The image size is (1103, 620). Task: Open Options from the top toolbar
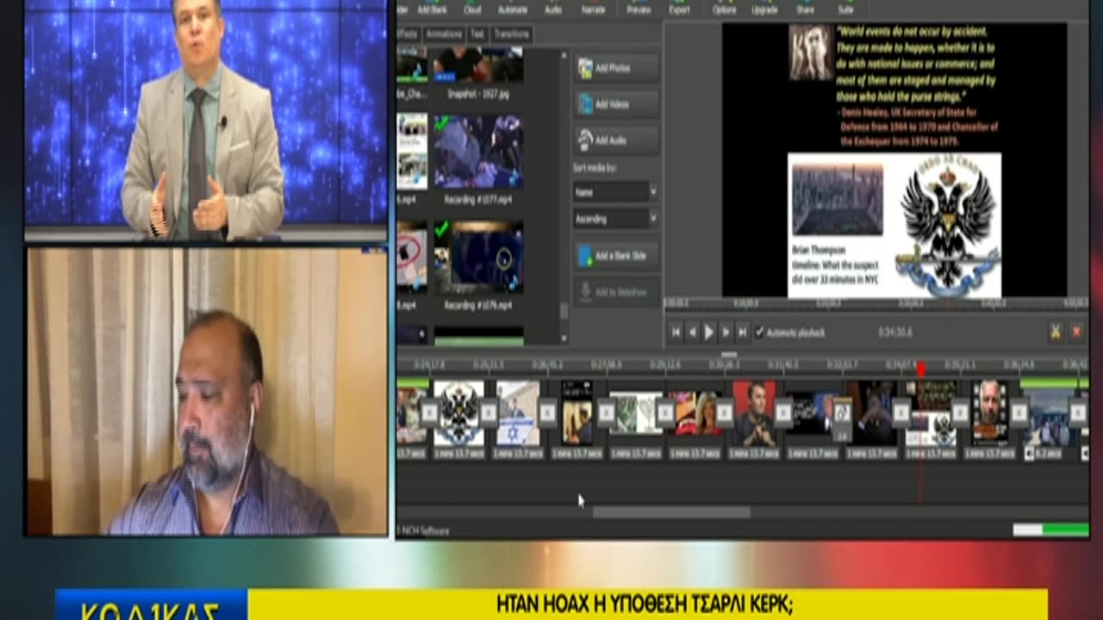[725, 9]
